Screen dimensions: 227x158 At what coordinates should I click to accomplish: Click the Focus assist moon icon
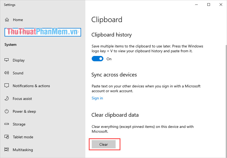pos(6,99)
